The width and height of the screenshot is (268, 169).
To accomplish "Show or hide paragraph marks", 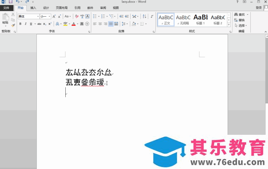I will coord(152,16).
